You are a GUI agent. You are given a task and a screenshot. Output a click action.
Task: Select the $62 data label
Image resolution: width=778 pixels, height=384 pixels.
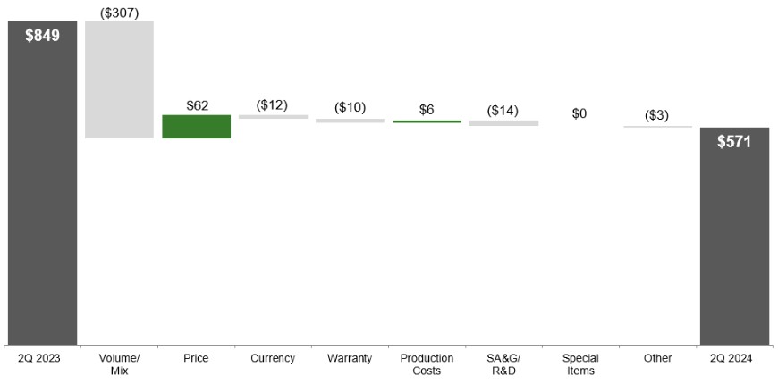[197, 105]
